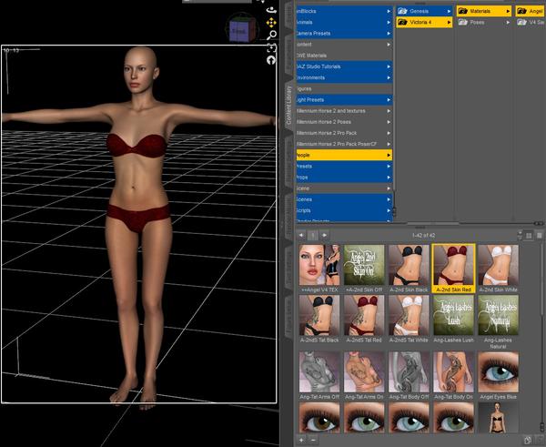Go to previous page of content thumbnails

coord(301,235)
